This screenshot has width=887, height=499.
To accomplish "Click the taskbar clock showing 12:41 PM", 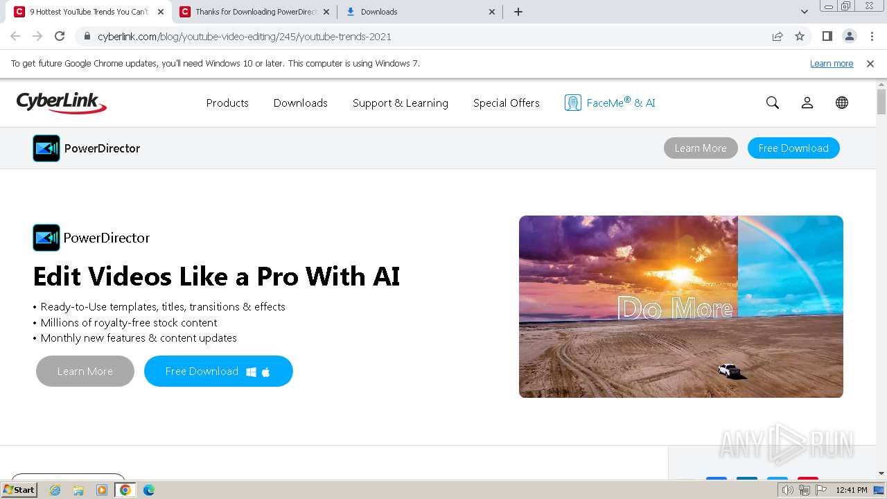I will 852,490.
